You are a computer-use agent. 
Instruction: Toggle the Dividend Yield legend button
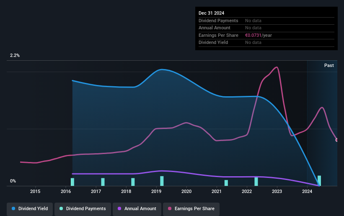pos(30,208)
